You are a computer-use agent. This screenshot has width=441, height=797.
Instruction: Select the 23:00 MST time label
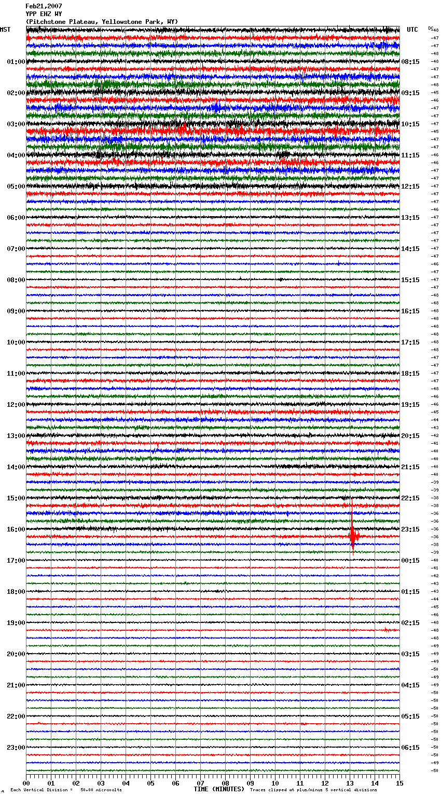[16, 748]
